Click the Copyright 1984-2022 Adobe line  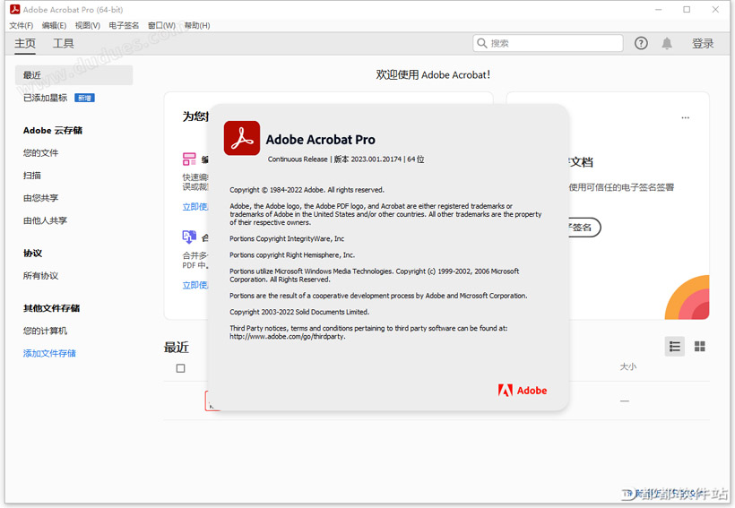(307, 190)
